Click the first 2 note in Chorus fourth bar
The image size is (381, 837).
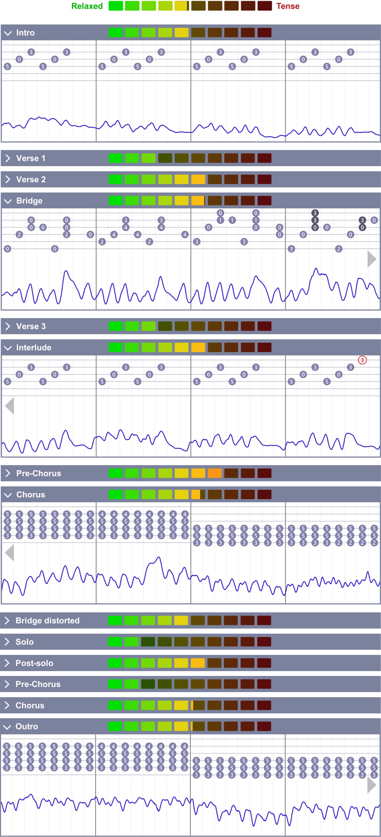point(339,543)
